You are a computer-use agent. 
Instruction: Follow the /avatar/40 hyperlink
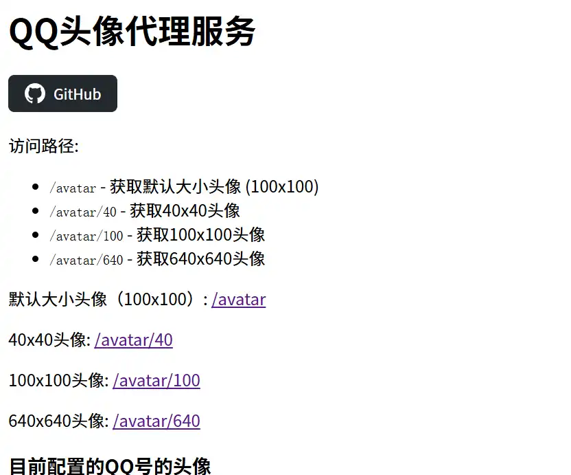133,340
